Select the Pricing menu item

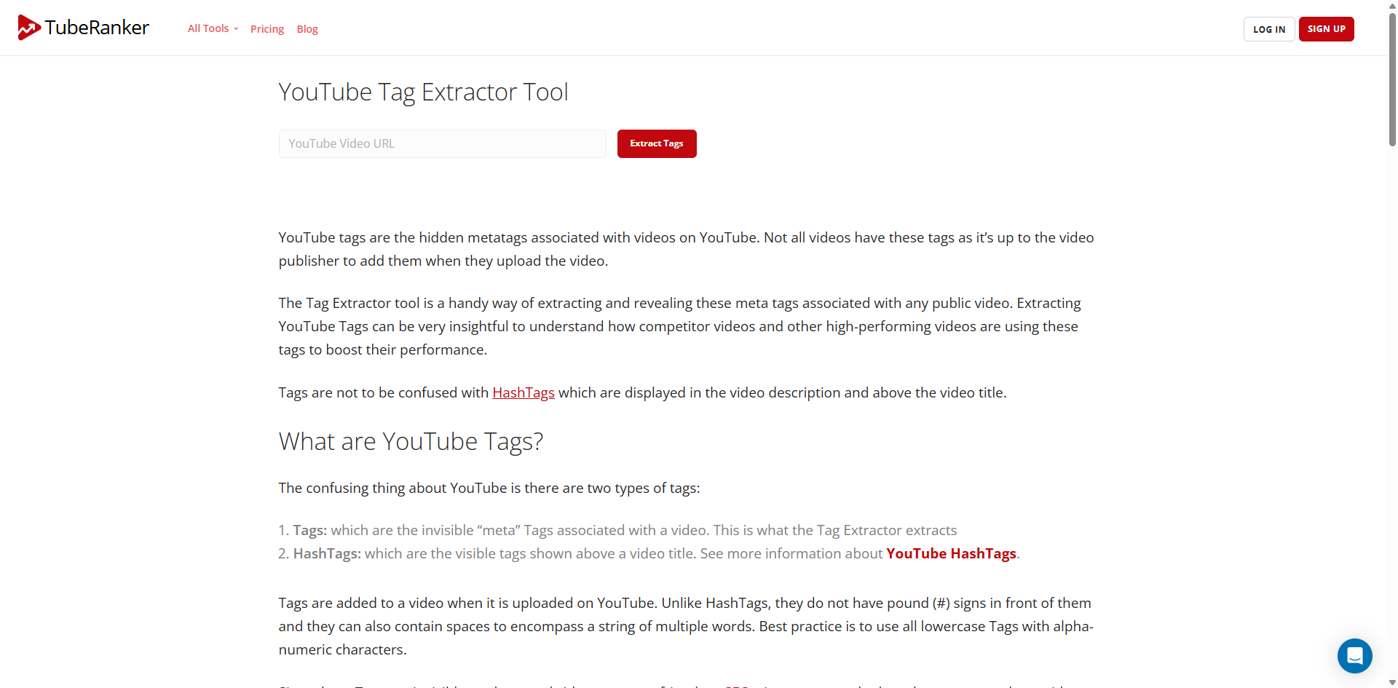coord(266,28)
